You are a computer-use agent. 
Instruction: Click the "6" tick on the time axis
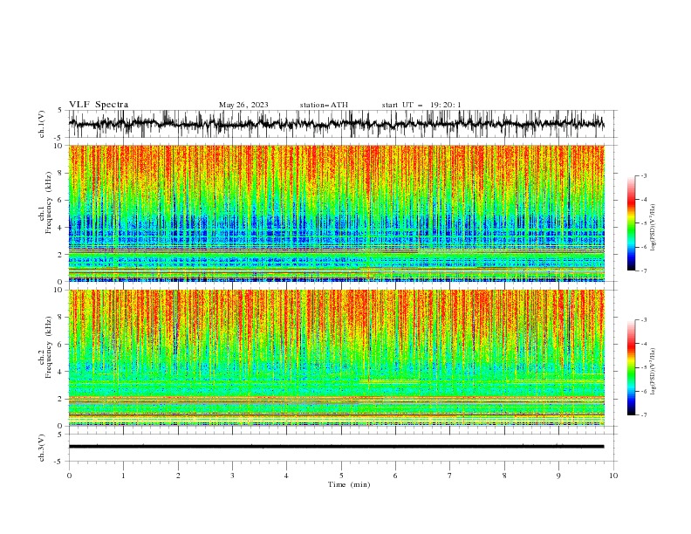click(395, 476)
